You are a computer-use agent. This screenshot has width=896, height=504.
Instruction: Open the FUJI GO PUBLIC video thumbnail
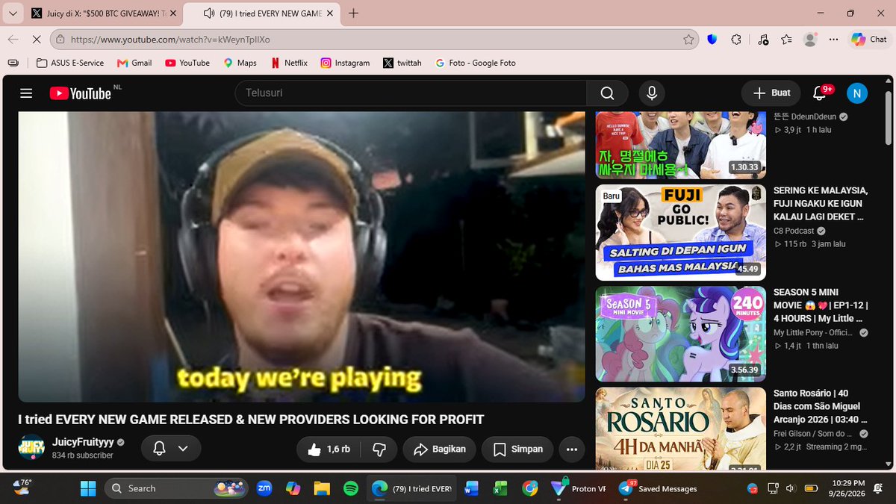pyautogui.click(x=681, y=233)
